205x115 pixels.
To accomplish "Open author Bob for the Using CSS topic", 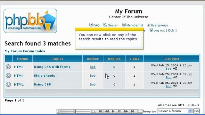I will pyautogui.click(x=93, y=84).
